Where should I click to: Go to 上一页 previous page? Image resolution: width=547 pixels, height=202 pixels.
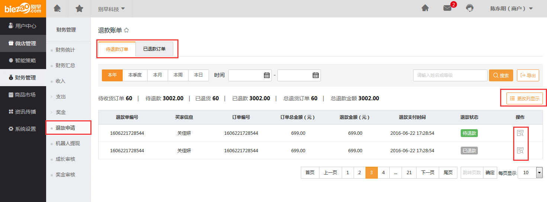tap(330, 173)
